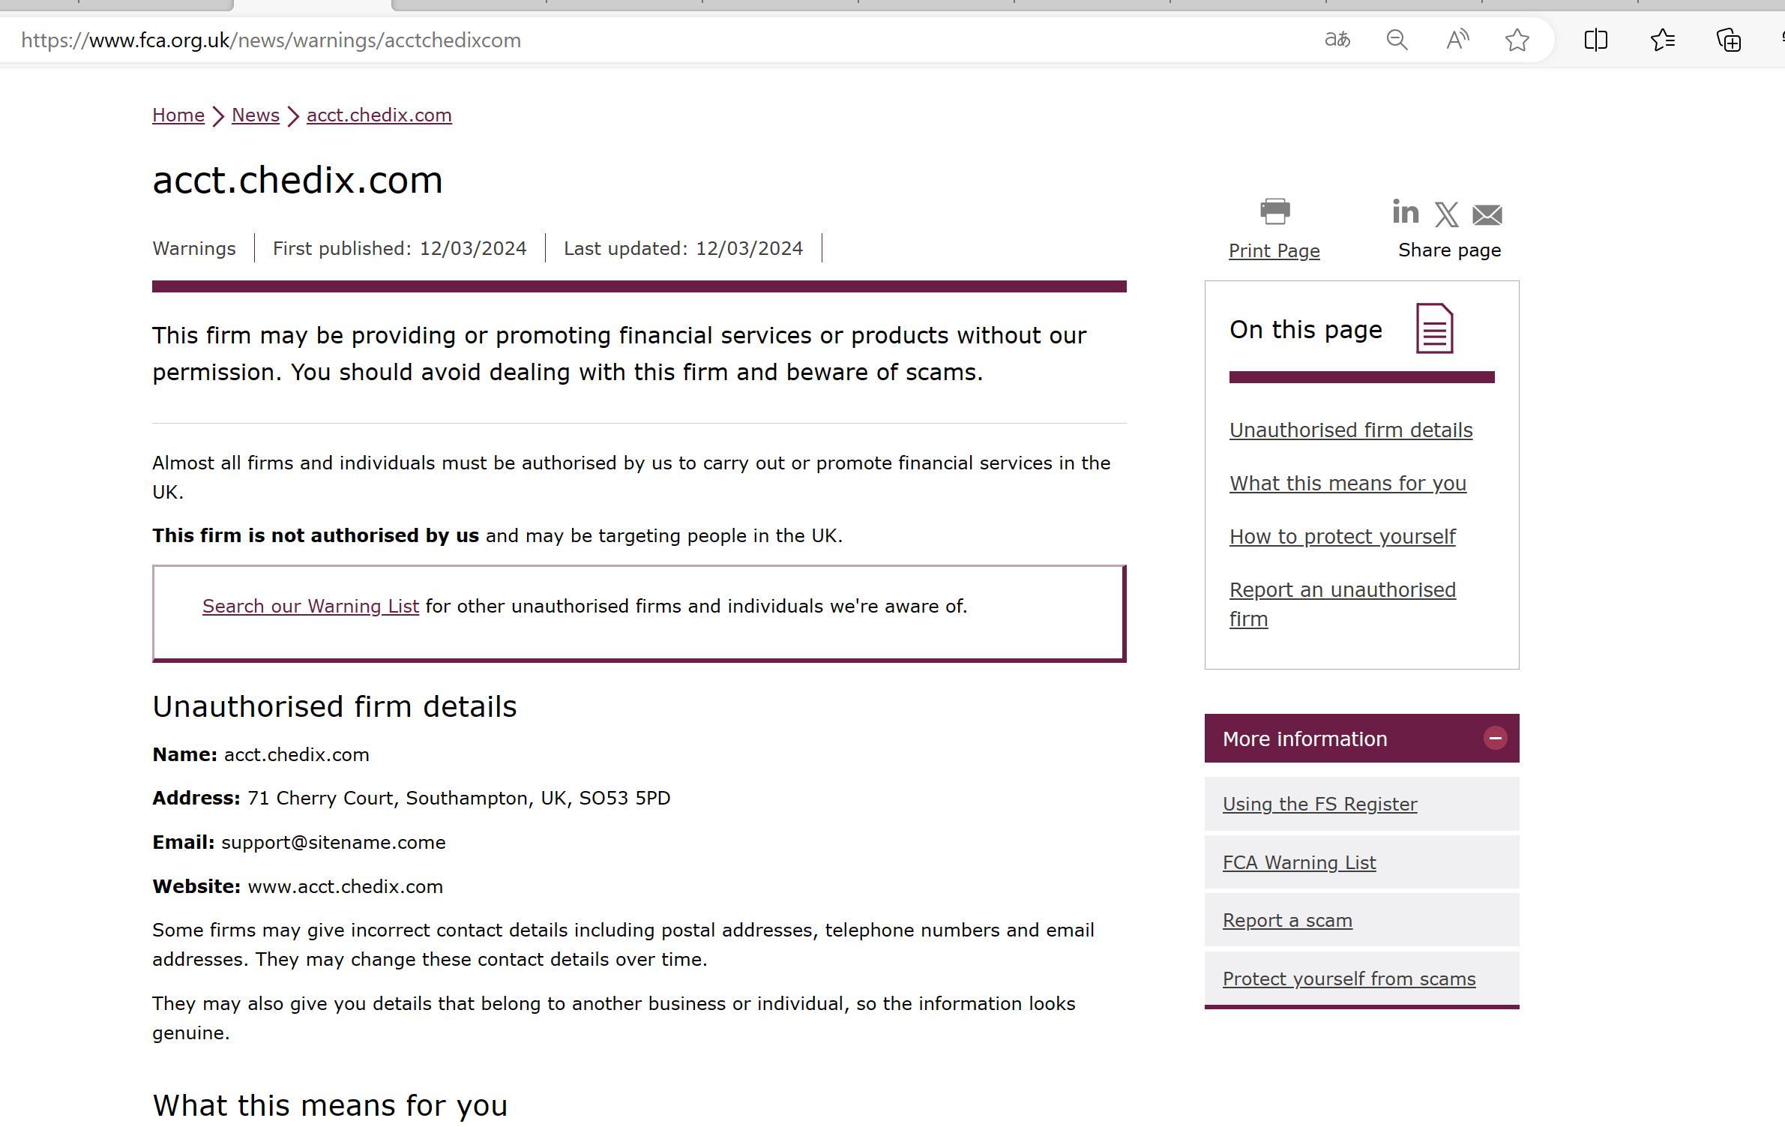Screen dimensions: 1785x1127
Task: Open the Collections icon
Action: click(1729, 40)
